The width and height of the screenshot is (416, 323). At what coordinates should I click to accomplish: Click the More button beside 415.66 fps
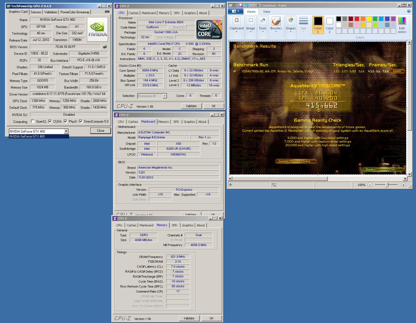point(397,71)
